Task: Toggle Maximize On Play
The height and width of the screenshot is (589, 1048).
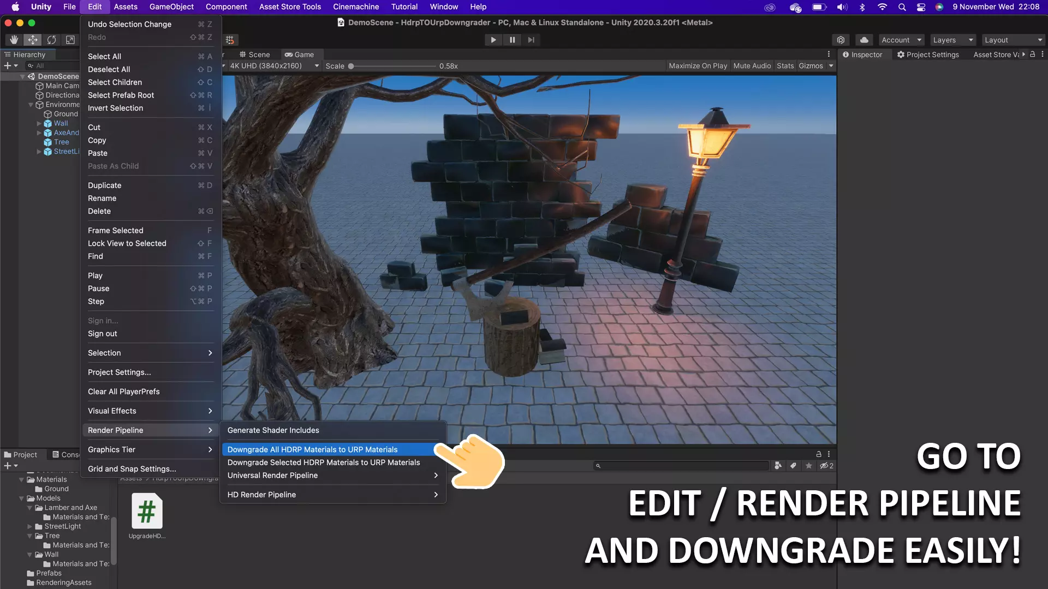Action: pos(698,66)
